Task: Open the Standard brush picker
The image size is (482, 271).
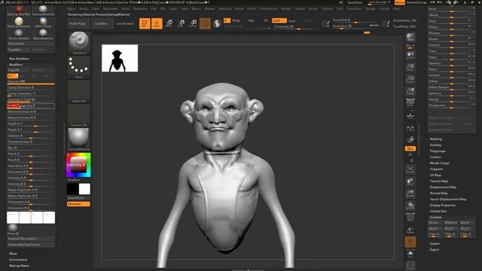Action: point(78,43)
